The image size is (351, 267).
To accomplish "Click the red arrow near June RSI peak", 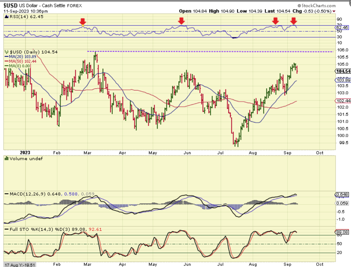I will [181, 21].
